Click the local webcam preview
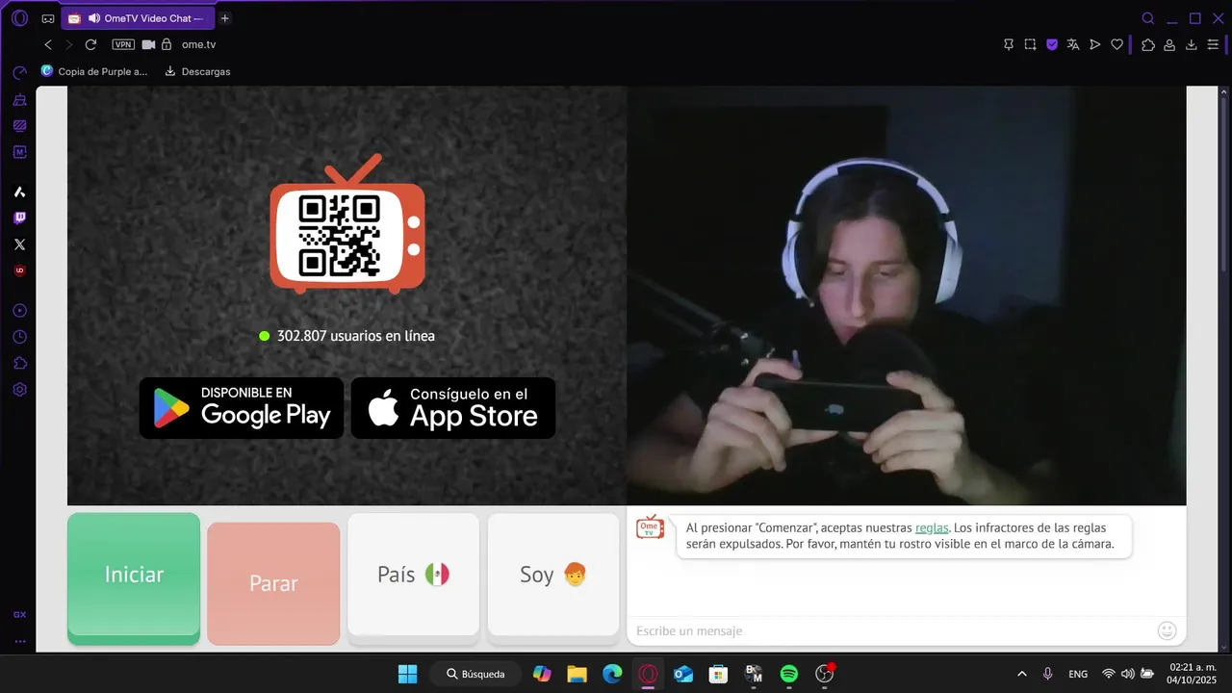The height and width of the screenshot is (693, 1232). (x=907, y=295)
